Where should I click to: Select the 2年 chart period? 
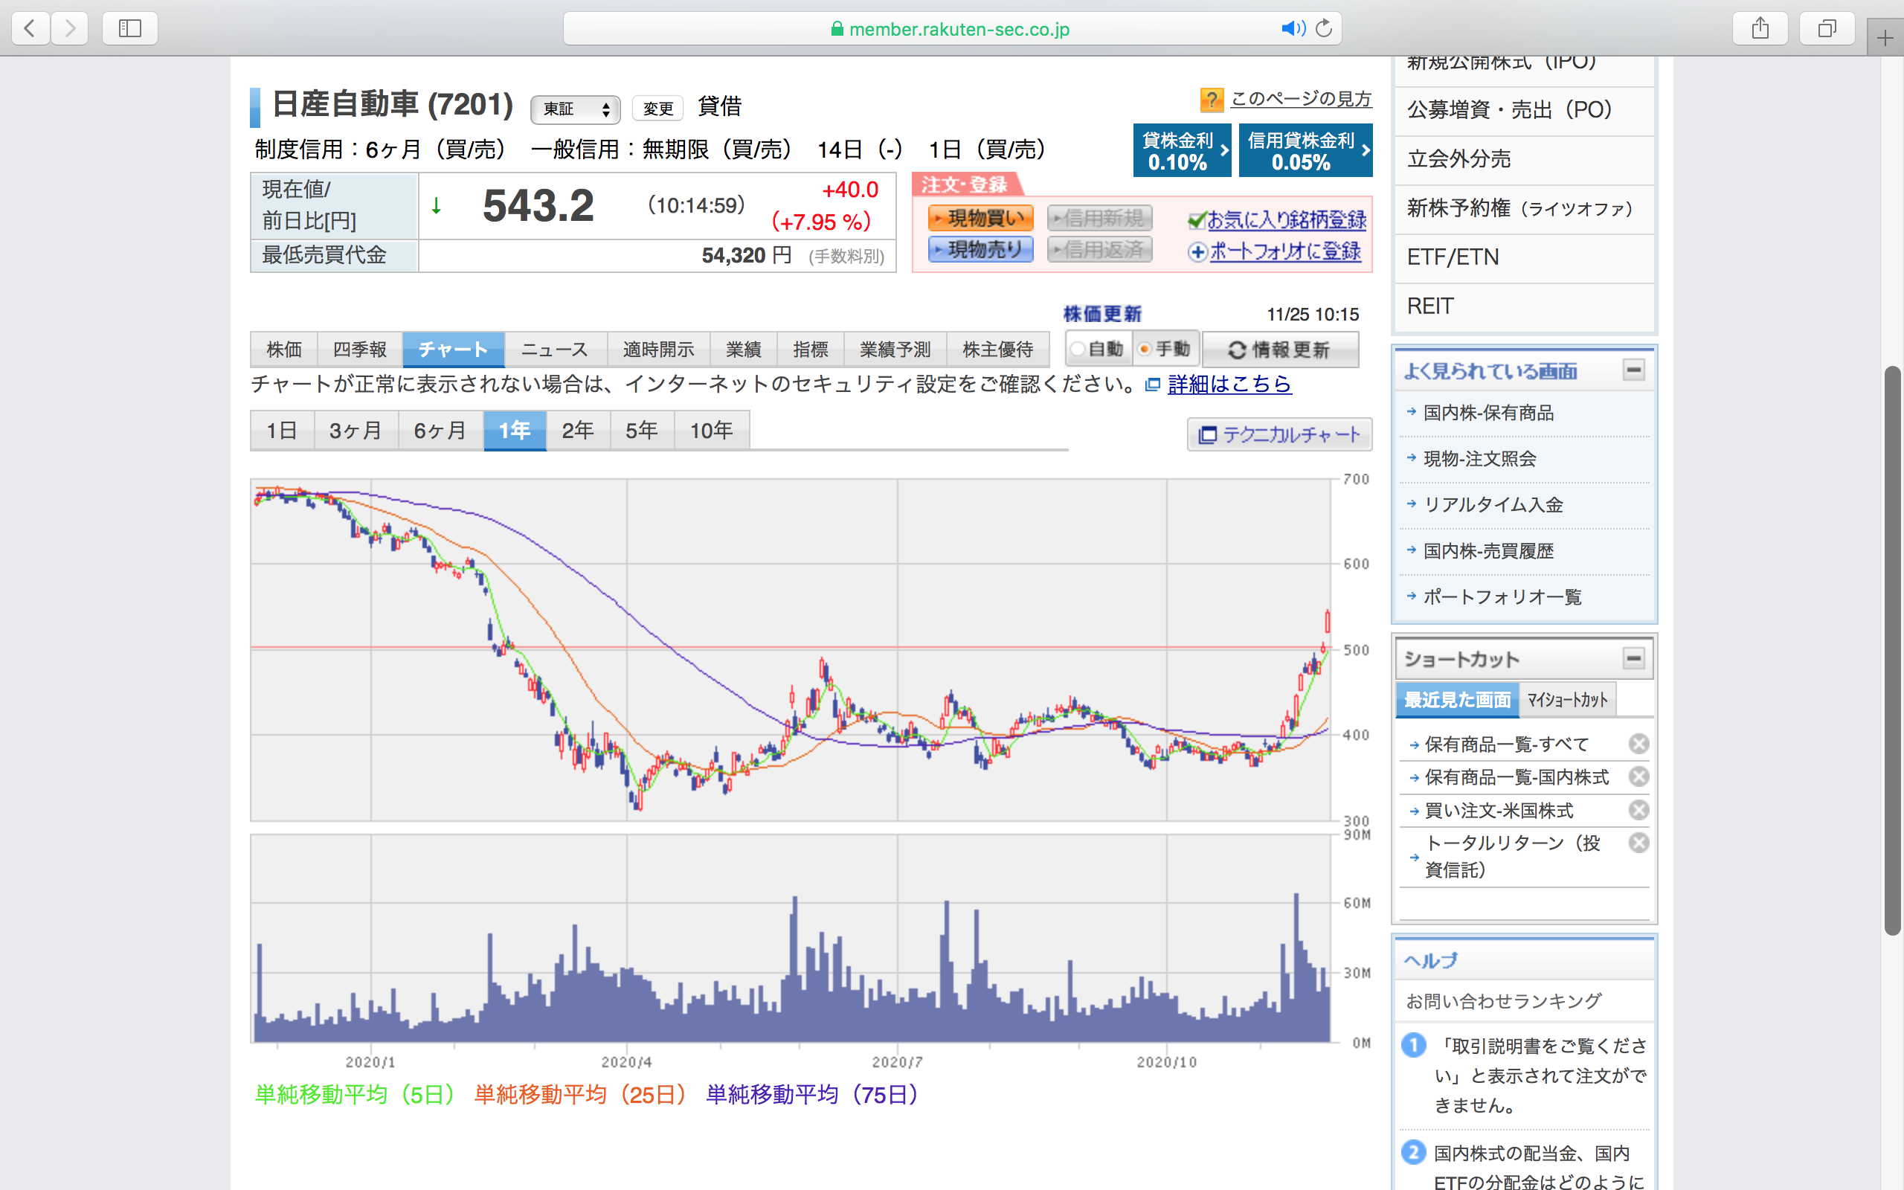(579, 431)
